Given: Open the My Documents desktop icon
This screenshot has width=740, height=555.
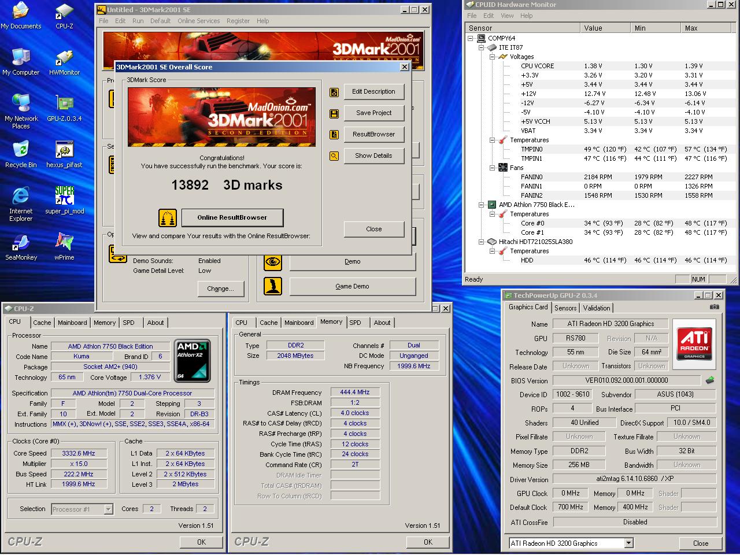Looking at the screenshot, I should (x=21, y=16).
